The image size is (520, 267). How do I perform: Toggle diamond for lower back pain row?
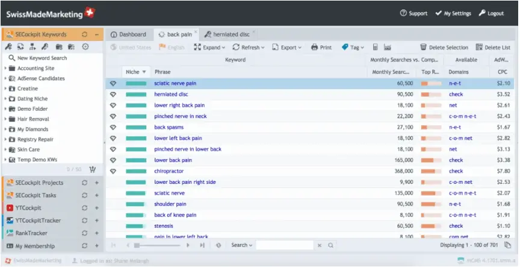[x=113, y=160]
